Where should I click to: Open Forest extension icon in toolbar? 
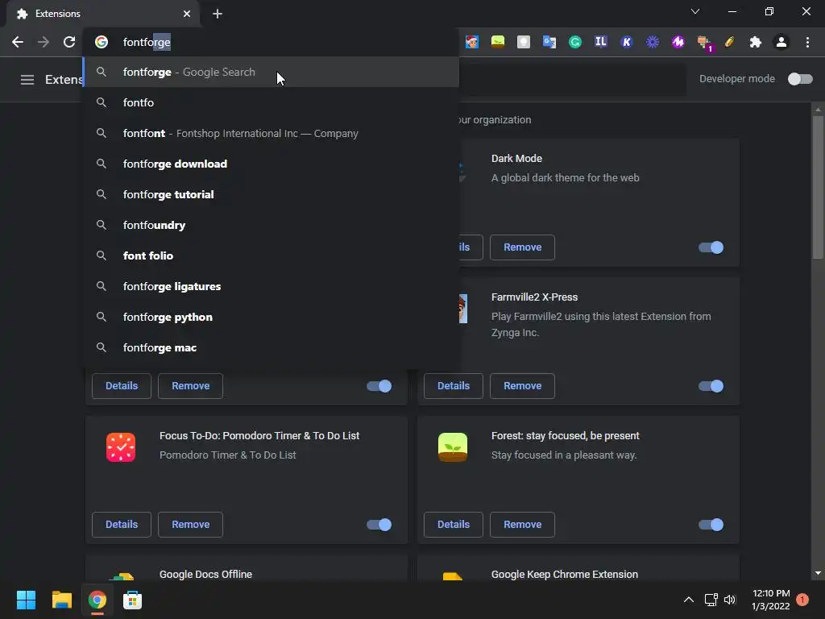[498, 42]
